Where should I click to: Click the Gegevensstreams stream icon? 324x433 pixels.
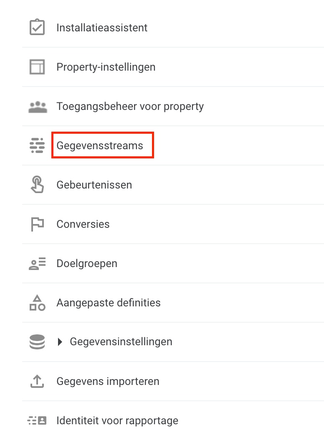pos(37,145)
